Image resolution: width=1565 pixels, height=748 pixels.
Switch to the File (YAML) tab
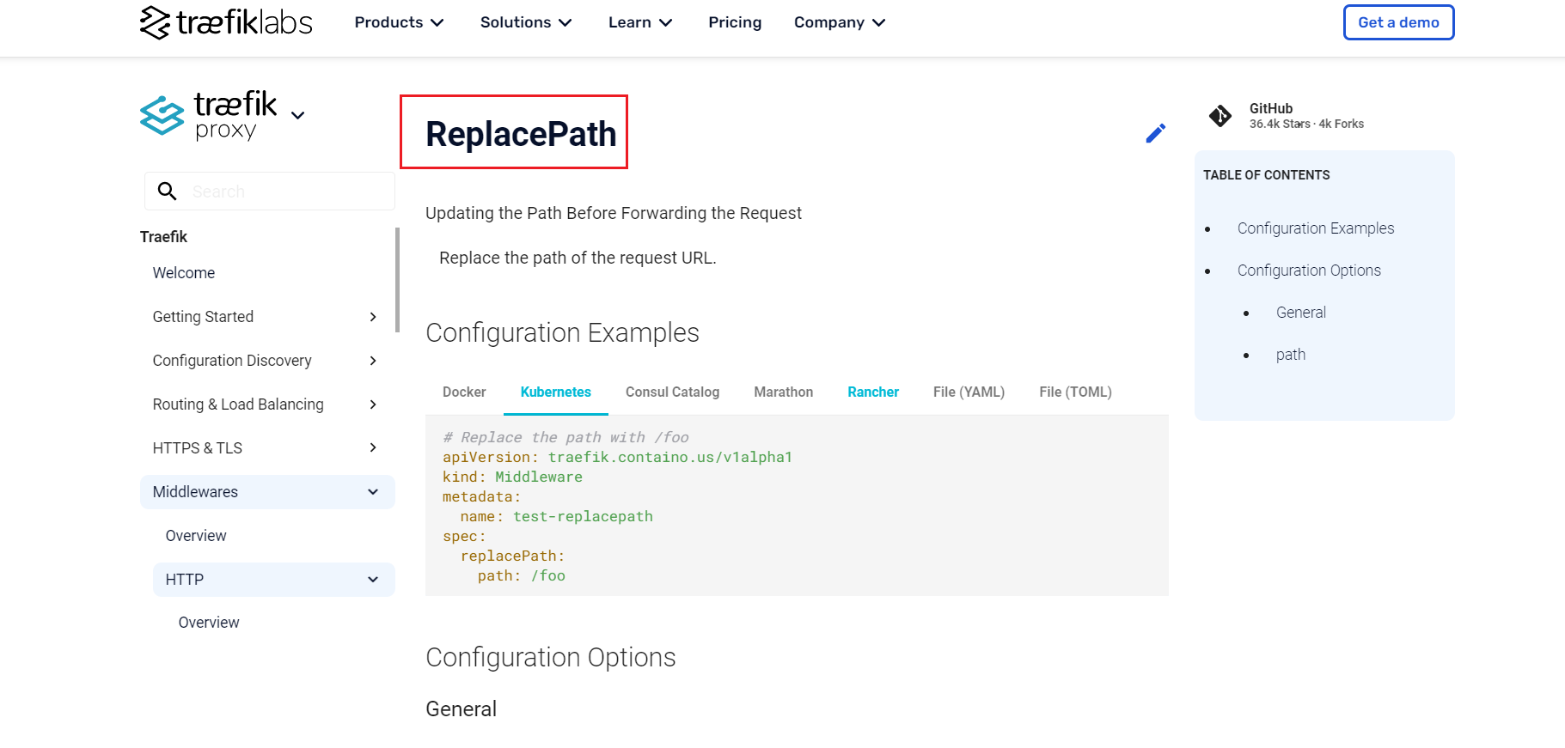pyautogui.click(x=969, y=392)
